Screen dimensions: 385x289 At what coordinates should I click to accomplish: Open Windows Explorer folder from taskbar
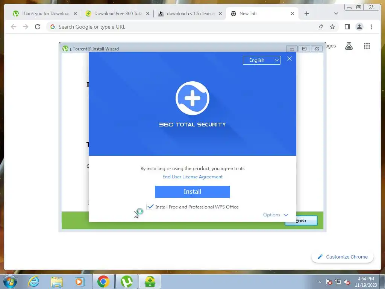click(x=57, y=281)
